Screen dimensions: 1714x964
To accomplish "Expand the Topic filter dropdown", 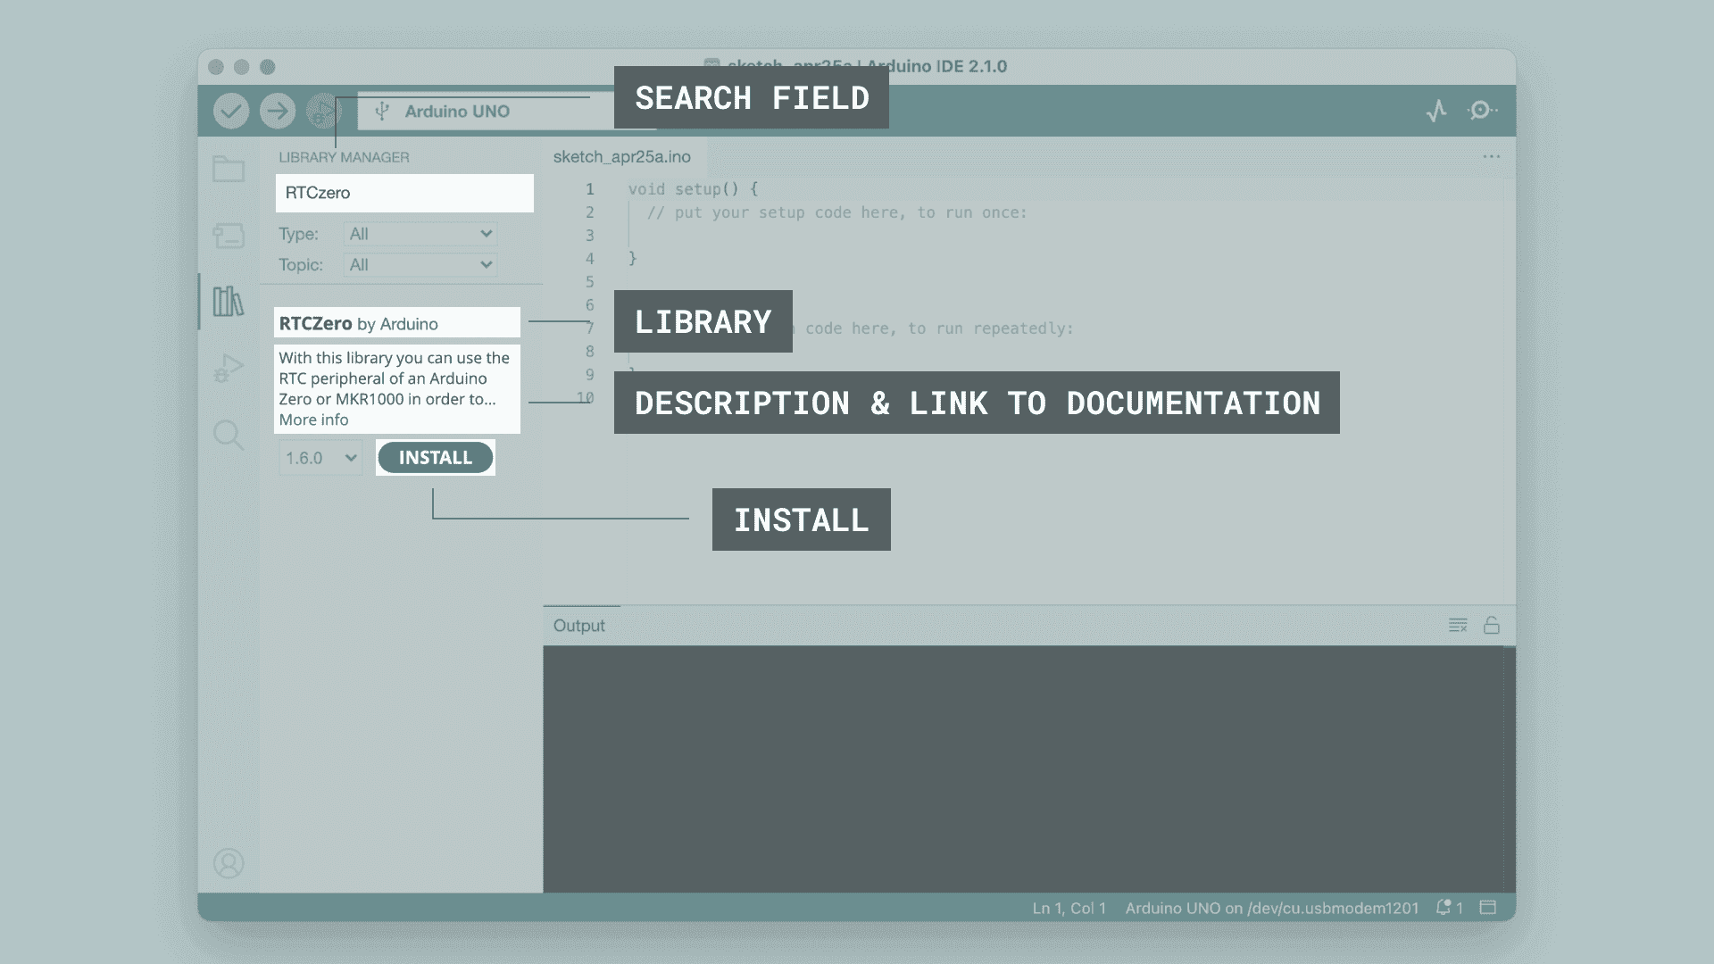I will pyautogui.click(x=420, y=265).
